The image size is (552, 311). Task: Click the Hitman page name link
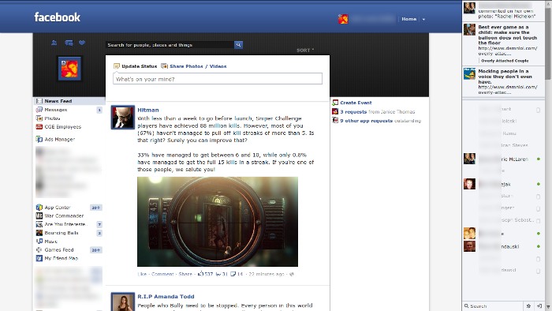pos(148,110)
